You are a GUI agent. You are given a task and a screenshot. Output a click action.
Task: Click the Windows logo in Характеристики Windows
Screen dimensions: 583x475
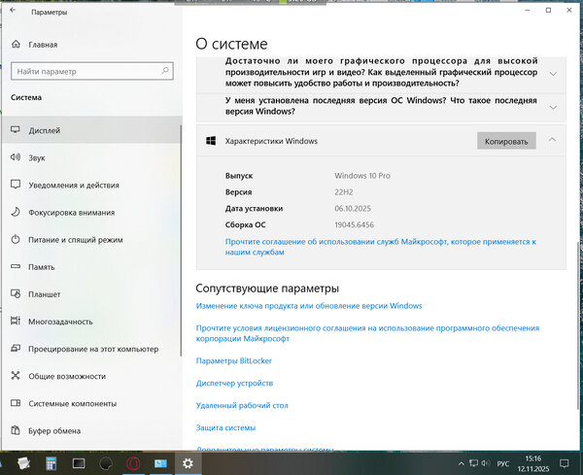[211, 141]
